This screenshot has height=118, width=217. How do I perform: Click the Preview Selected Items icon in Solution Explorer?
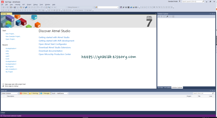pos(173,17)
